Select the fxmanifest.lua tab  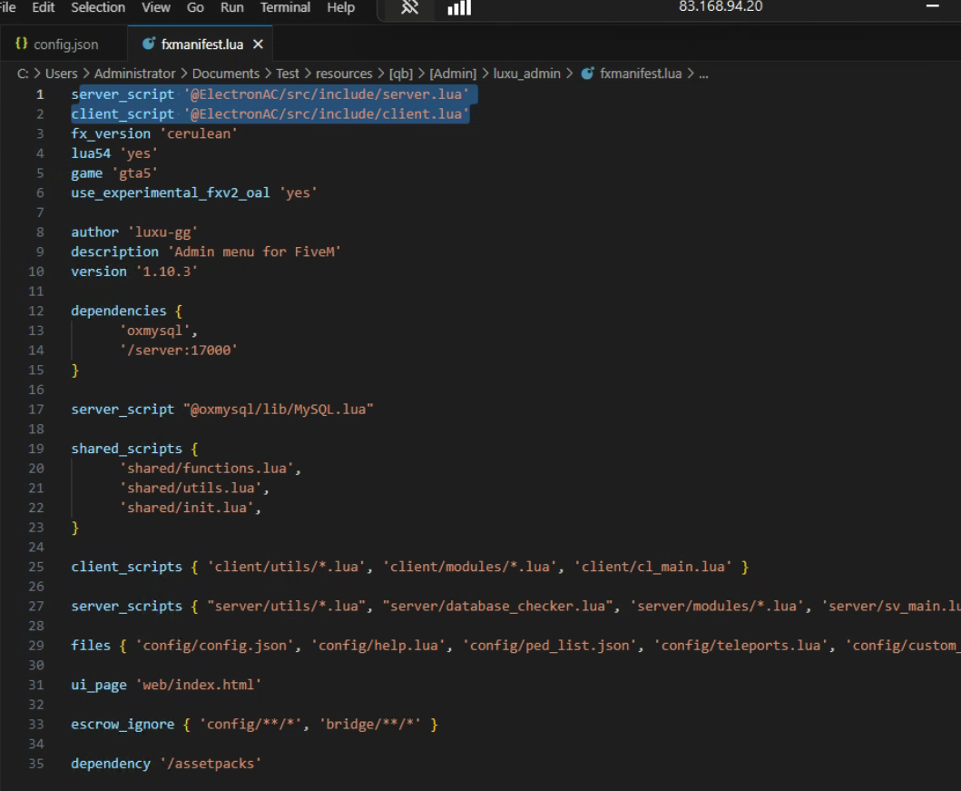[201, 44]
